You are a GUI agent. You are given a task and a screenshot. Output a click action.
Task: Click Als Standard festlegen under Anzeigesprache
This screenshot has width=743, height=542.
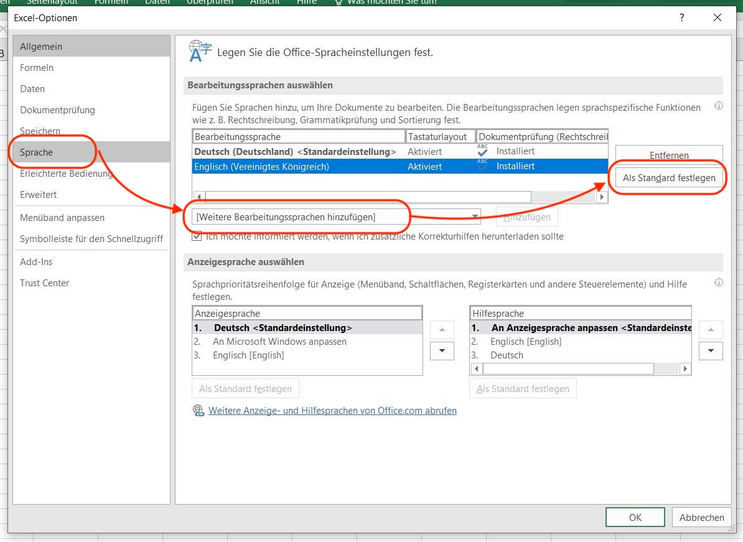245,388
